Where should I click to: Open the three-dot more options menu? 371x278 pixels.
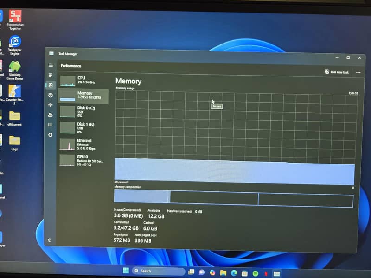click(x=358, y=73)
